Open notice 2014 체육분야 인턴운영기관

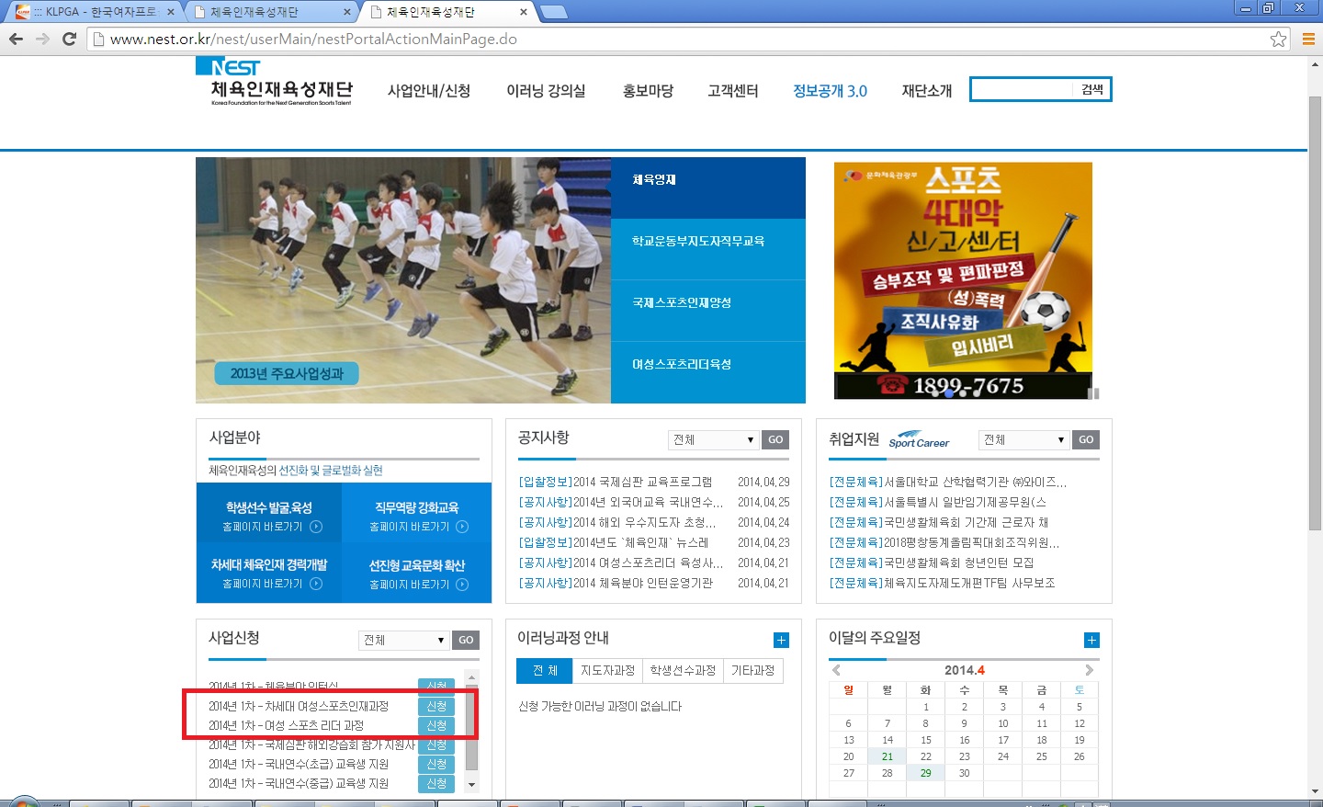(616, 583)
